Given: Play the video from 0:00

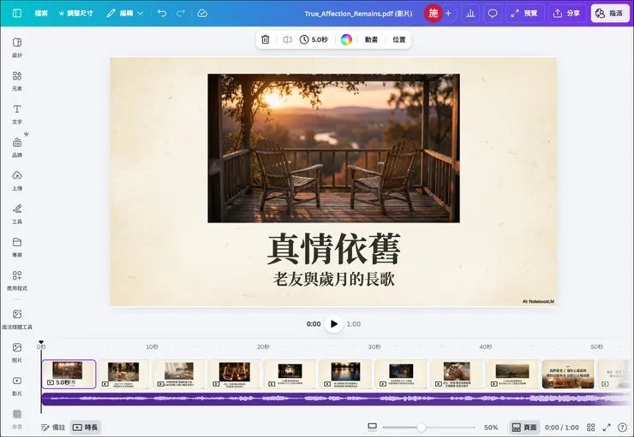Looking at the screenshot, I should click(334, 323).
